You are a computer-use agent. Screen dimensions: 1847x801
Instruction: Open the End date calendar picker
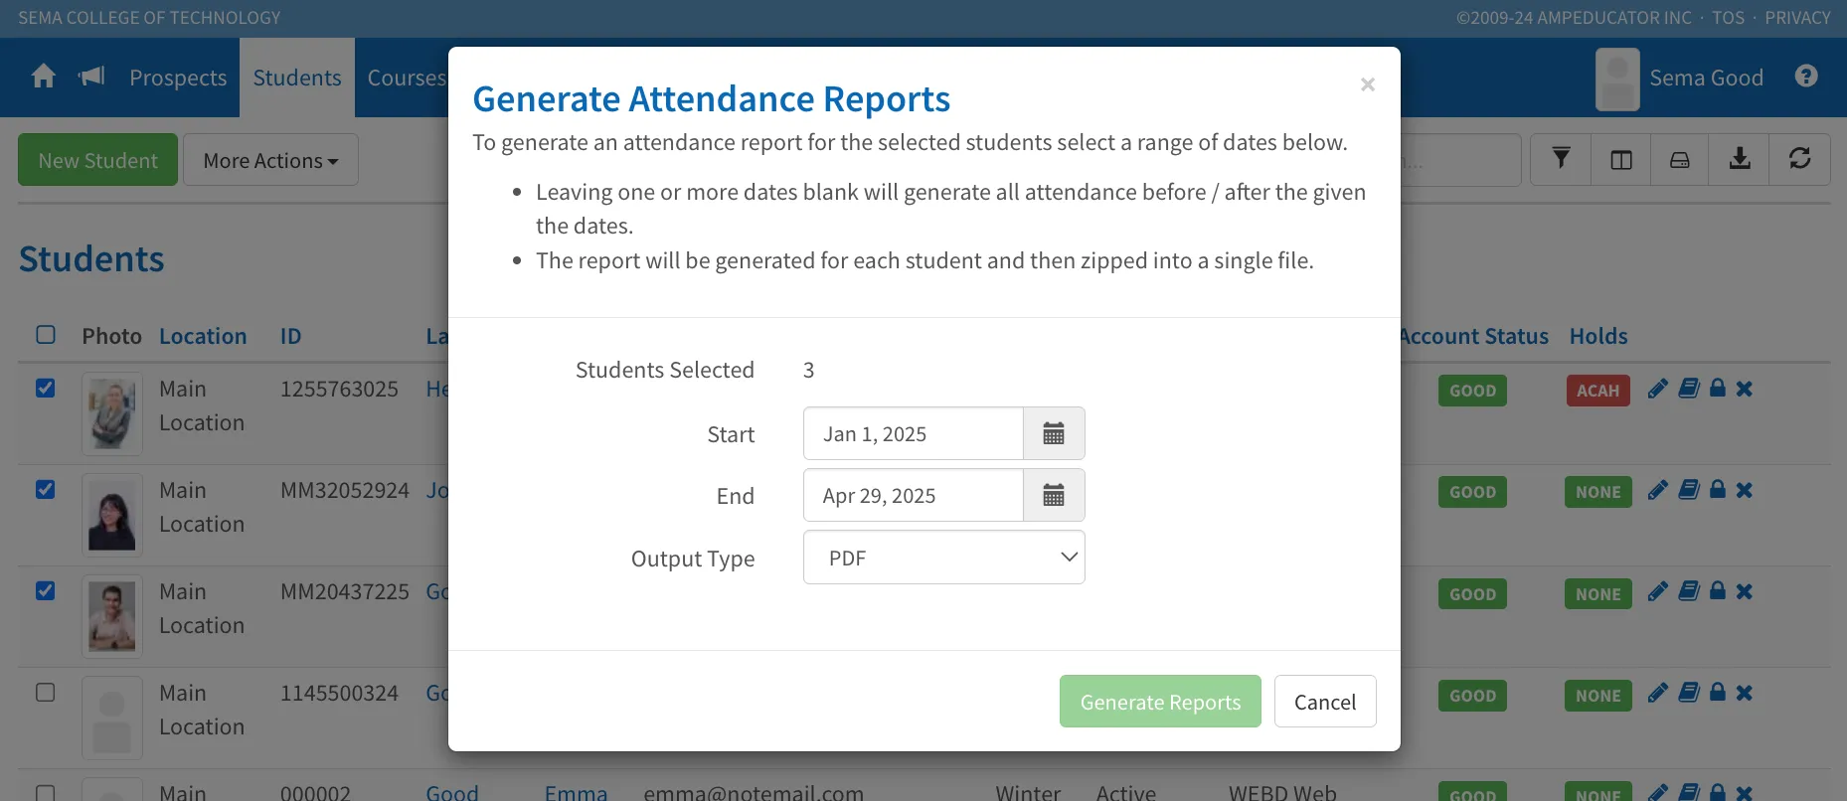(1054, 495)
